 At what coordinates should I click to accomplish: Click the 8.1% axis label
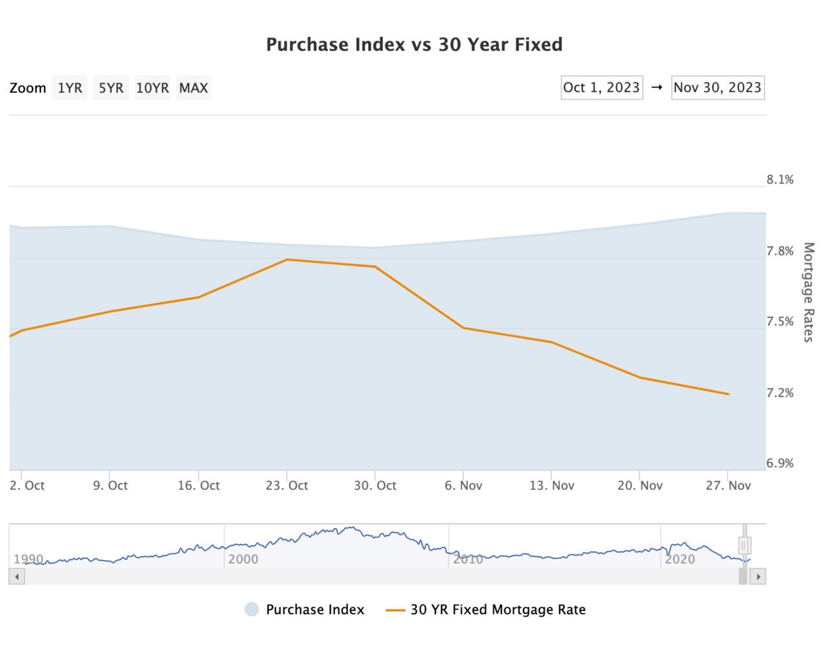point(780,180)
